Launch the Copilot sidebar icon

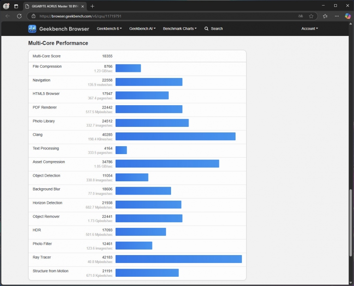click(x=348, y=16)
